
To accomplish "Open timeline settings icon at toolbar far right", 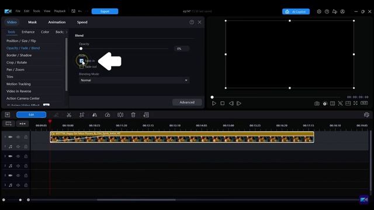I will click(366, 115).
